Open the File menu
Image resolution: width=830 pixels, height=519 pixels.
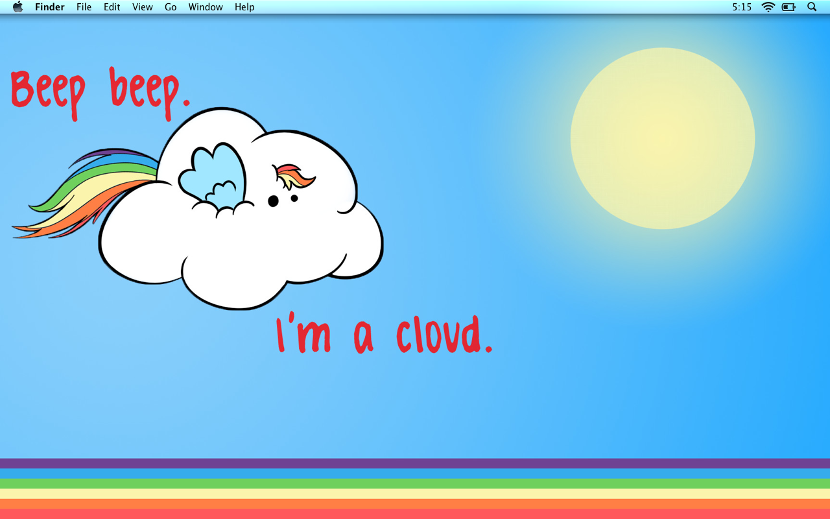(84, 7)
